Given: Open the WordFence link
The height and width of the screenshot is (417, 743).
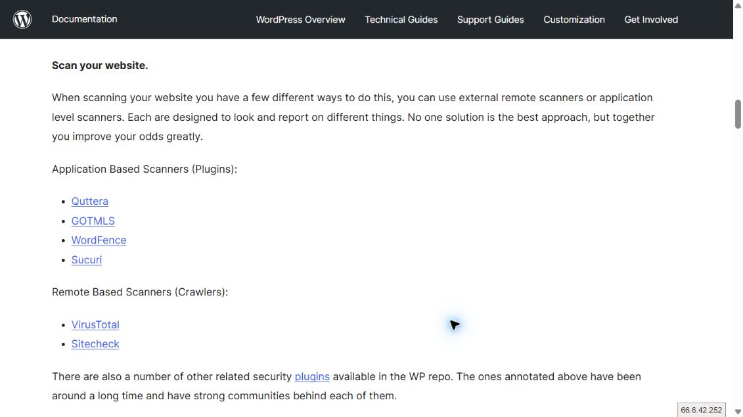Looking at the screenshot, I should (x=99, y=240).
